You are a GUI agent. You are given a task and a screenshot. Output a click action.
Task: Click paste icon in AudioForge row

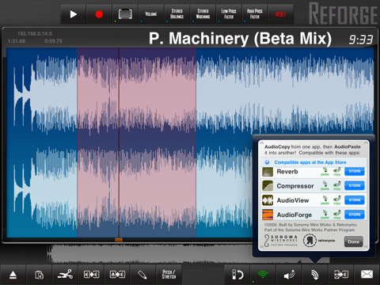(x=325, y=215)
